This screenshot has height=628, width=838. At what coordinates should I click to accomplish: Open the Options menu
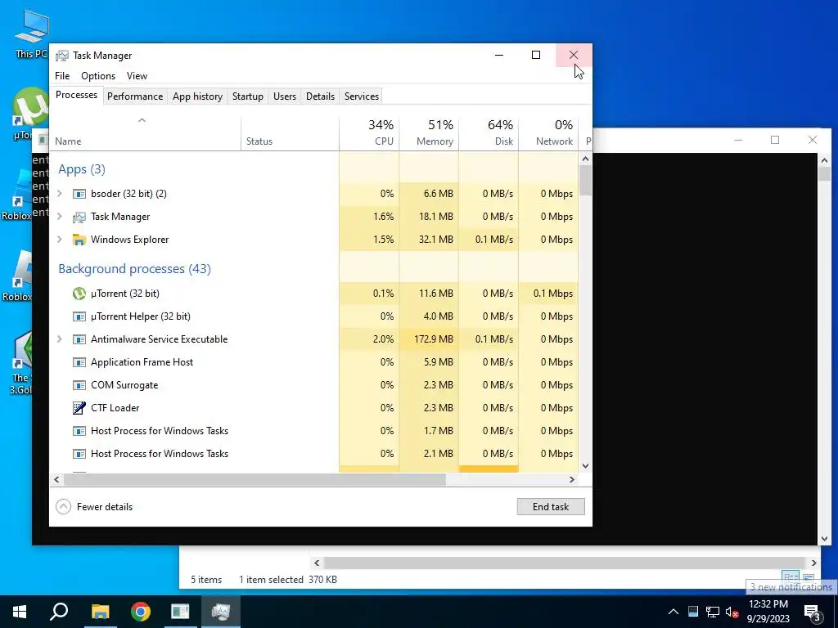[98, 76]
